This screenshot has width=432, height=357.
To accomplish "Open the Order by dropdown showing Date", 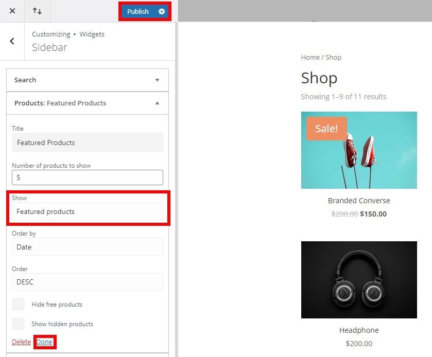I will [87, 247].
